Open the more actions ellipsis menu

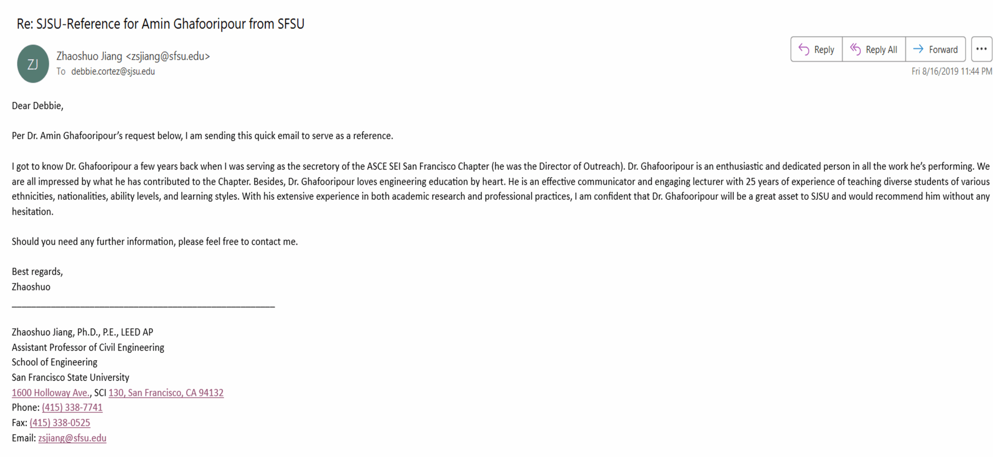coord(981,49)
